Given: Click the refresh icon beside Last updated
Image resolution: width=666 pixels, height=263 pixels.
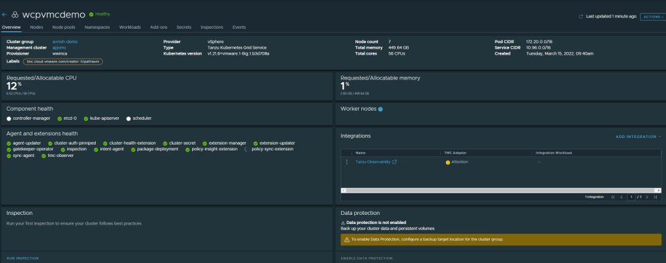Looking at the screenshot, I should tap(581, 16).
